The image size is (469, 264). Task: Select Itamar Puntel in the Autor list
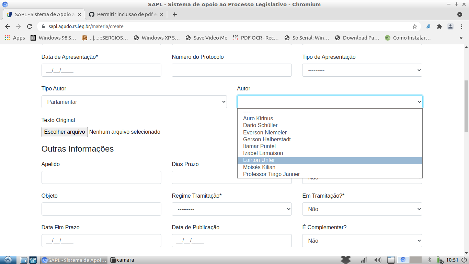pyautogui.click(x=330, y=146)
